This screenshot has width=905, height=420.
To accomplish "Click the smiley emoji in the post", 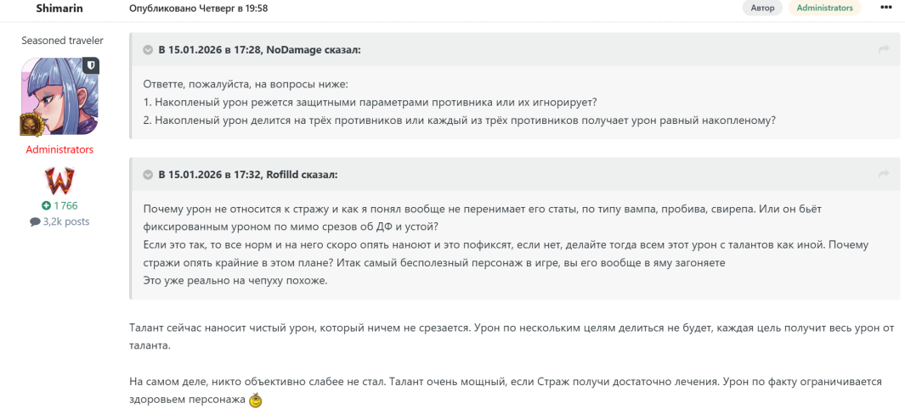I will (x=255, y=400).
